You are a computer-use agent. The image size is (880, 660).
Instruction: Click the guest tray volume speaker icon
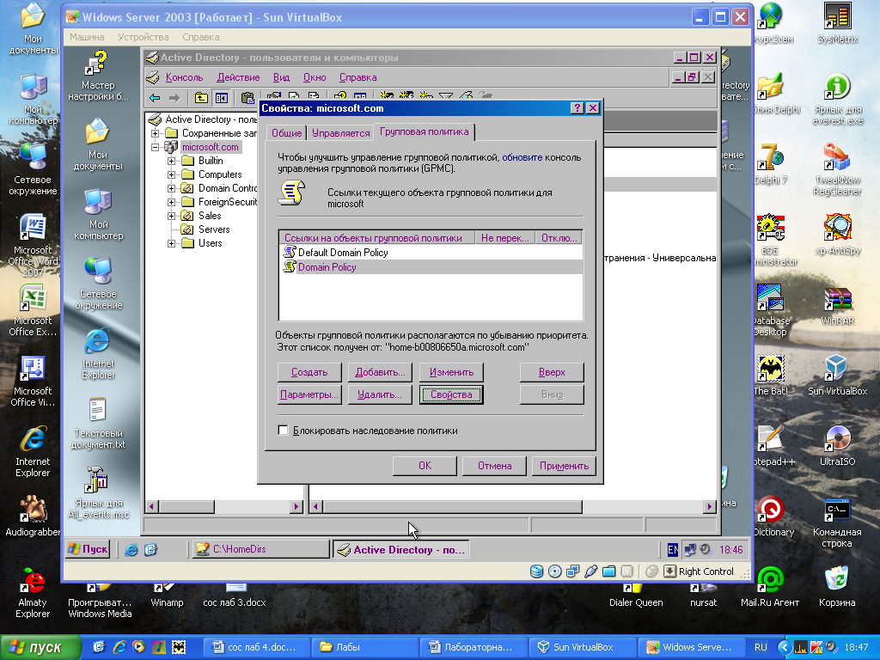coord(706,549)
